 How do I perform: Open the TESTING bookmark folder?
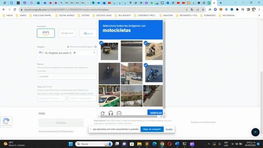pyautogui.click(x=83, y=16)
